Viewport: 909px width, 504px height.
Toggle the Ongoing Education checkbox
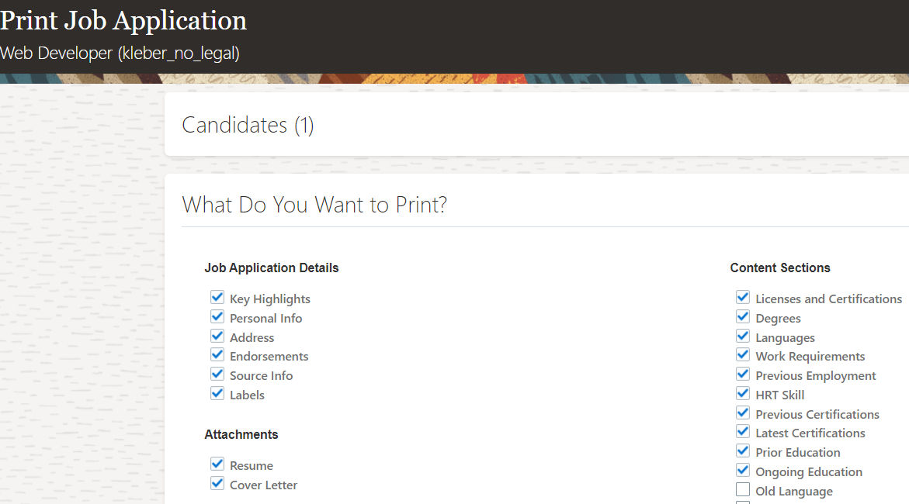point(743,470)
